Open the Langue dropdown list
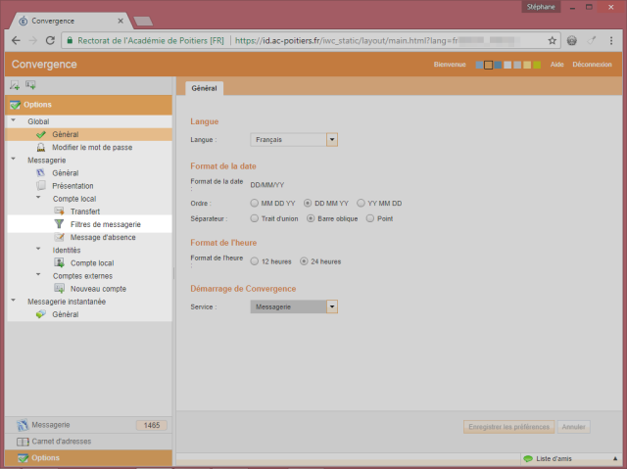 click(332, 140)
